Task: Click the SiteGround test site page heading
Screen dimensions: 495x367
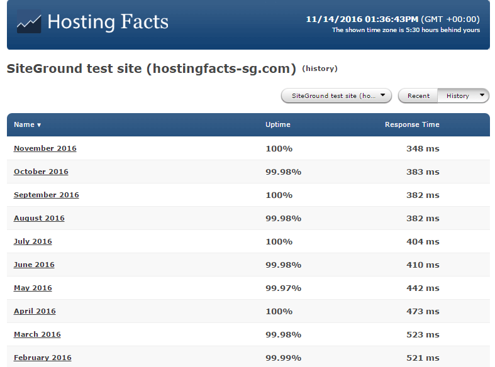Action: (x=152, y=68)
